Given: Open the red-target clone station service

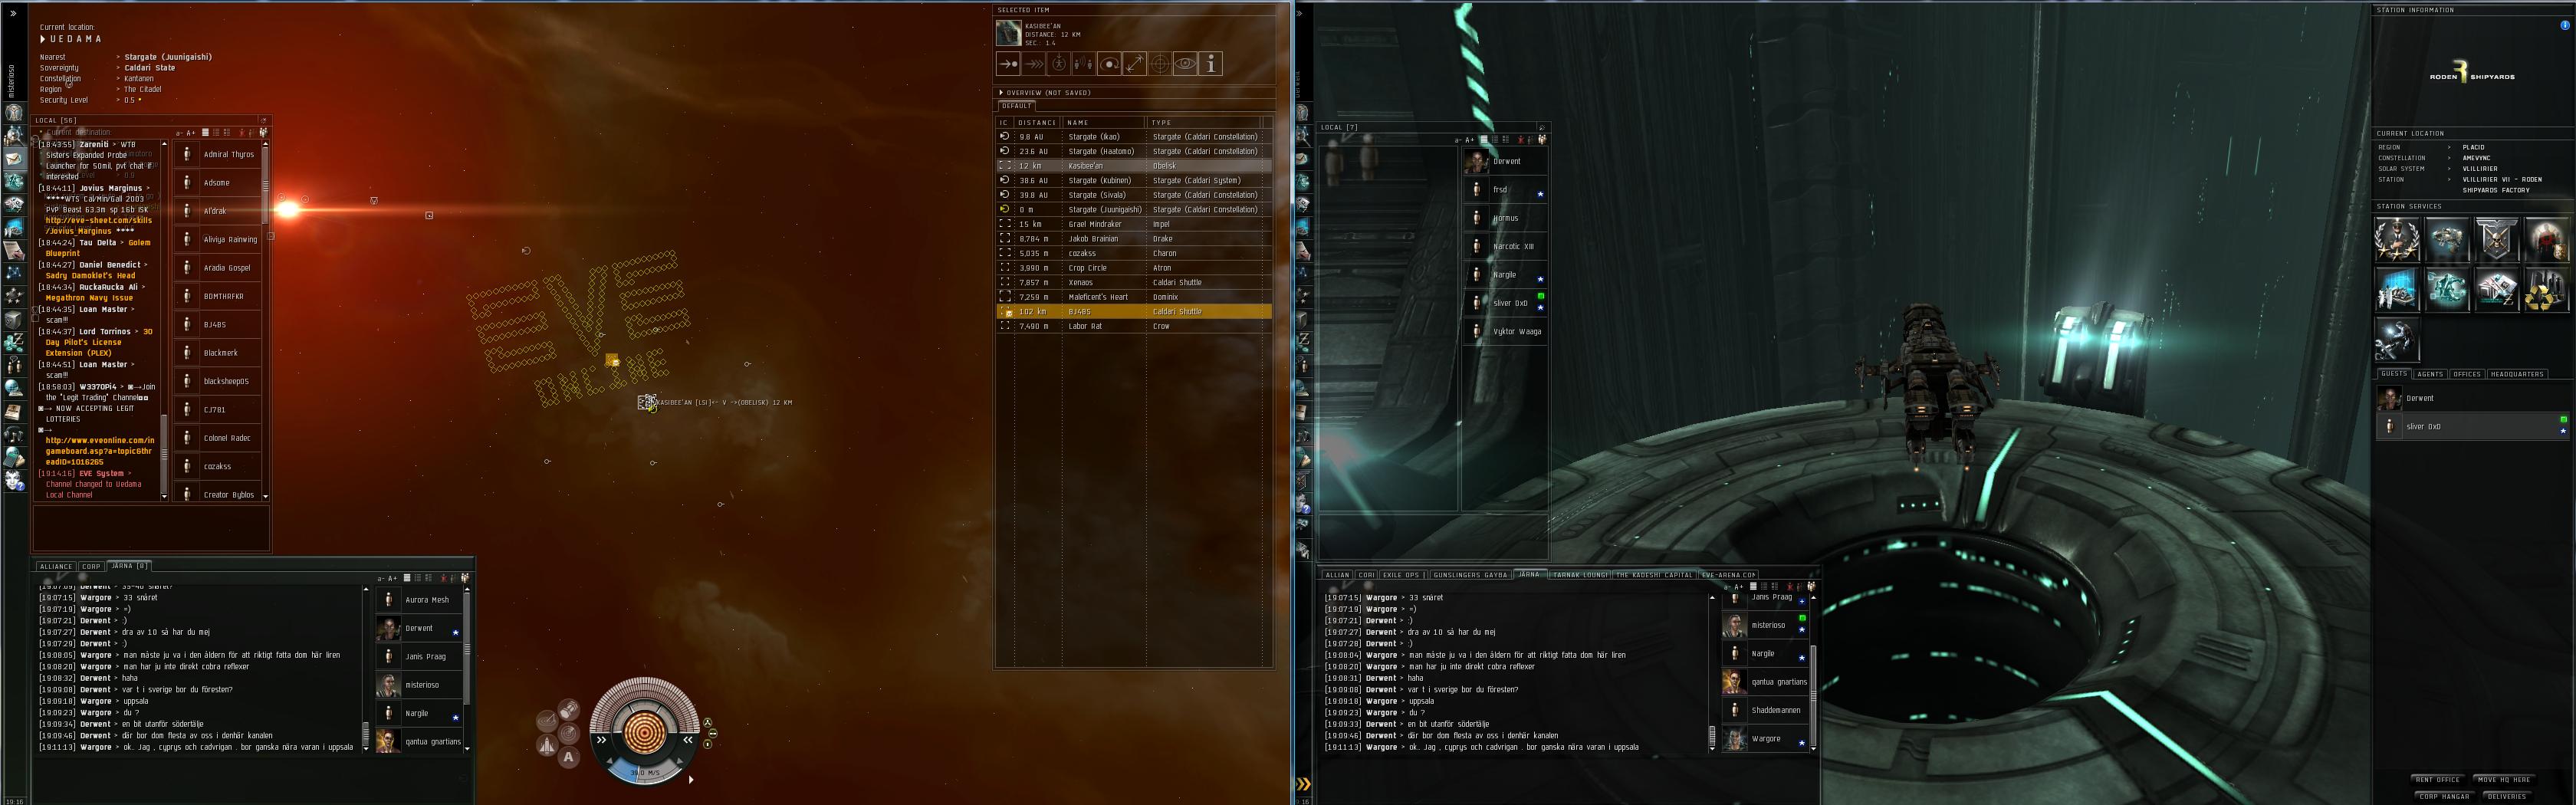Looking at the screenshot, I should [x=2547, y=240].
